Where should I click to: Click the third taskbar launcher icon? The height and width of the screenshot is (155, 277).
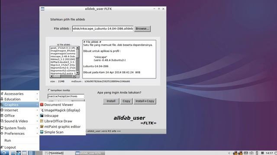coord(24,153)
